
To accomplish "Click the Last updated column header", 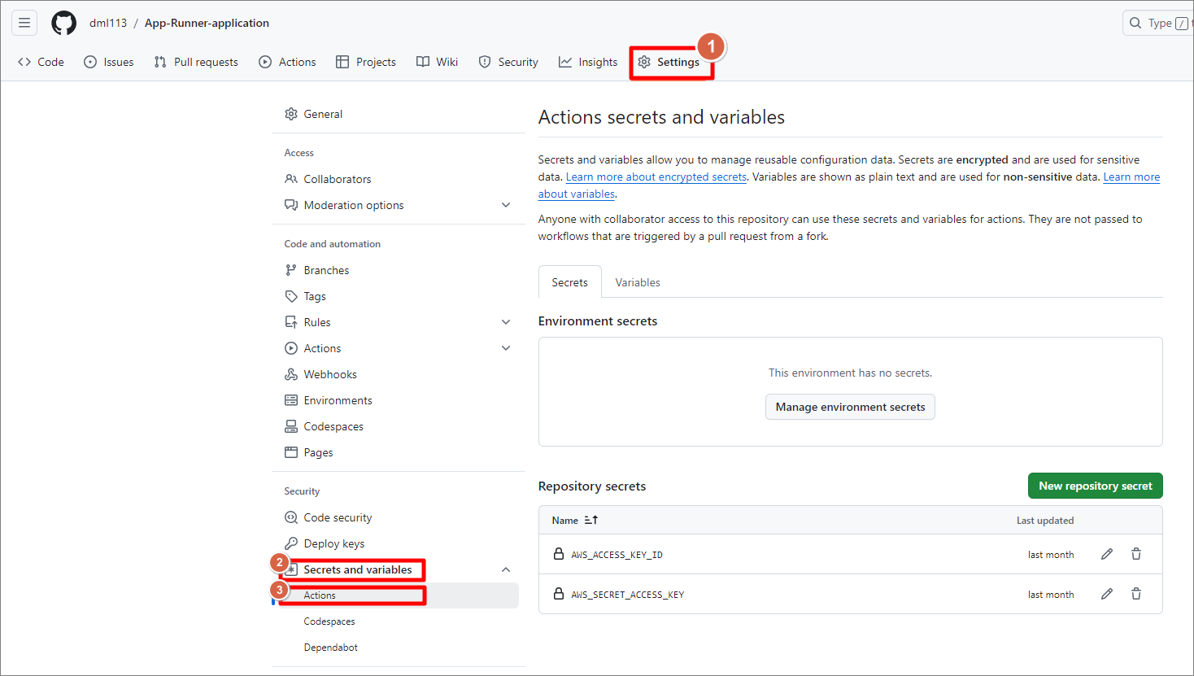I will pyautogui.click(x=1045, y=521).
